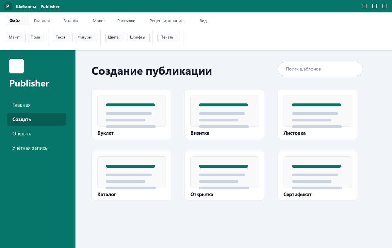Image resolution: width=392 pixels, height=248 pixels.
Task: Select Создать in the sidebar
Action: tap(37, 119)
